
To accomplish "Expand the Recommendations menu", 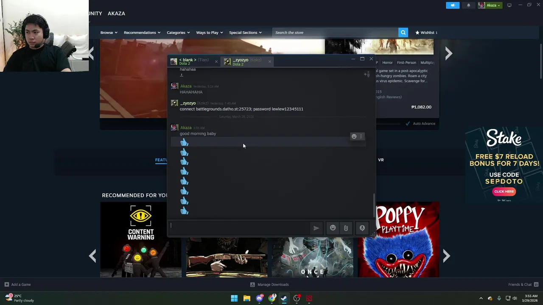I will coord(142,33).
